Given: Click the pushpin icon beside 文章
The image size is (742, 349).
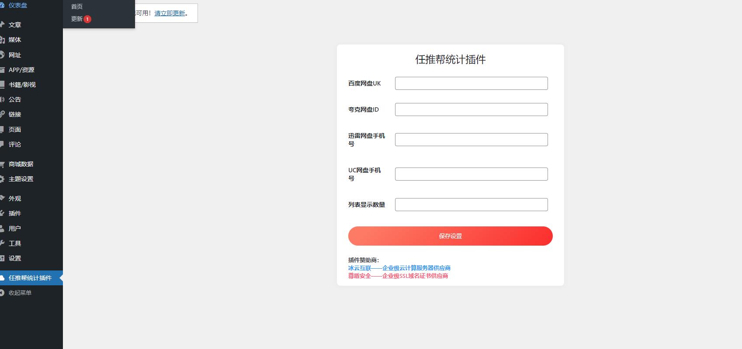Looking at the screenshot, I should 2,25.
